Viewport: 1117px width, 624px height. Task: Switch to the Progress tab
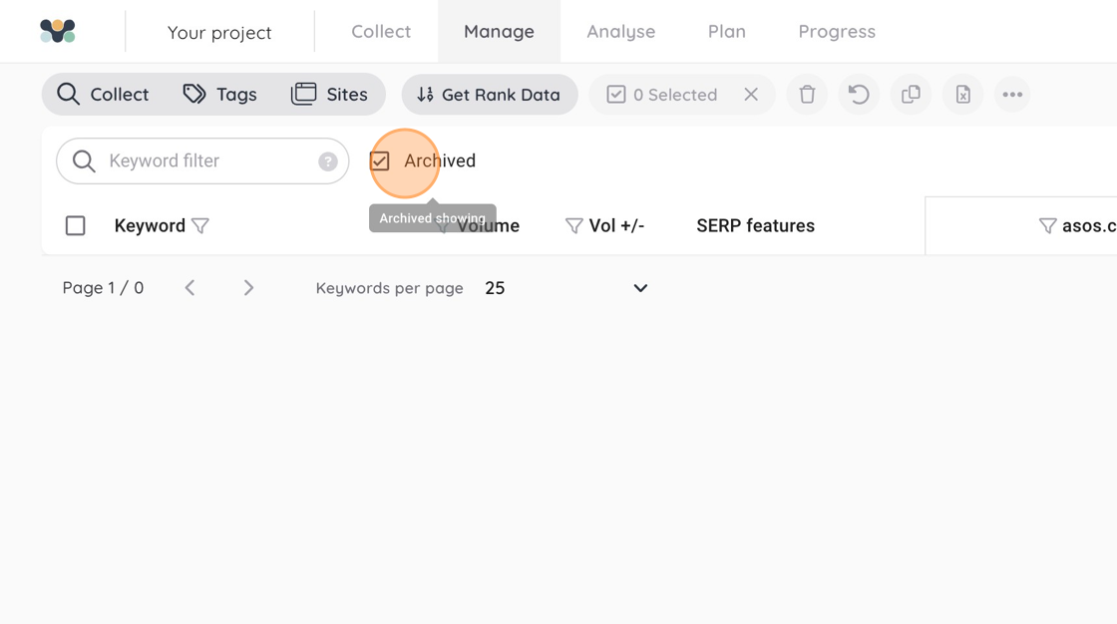point(837,31)
